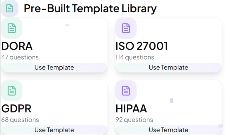The width and height of the screenshot is (225, 135).
Task: Use the DORA template
Action: click(x=54, y=67)
